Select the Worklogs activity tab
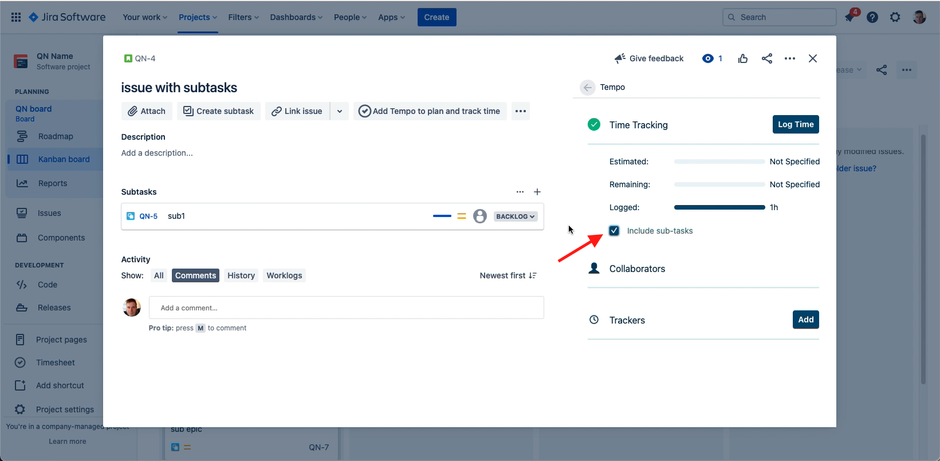Screen dimensions: 940x461 (x=284, y=275)
